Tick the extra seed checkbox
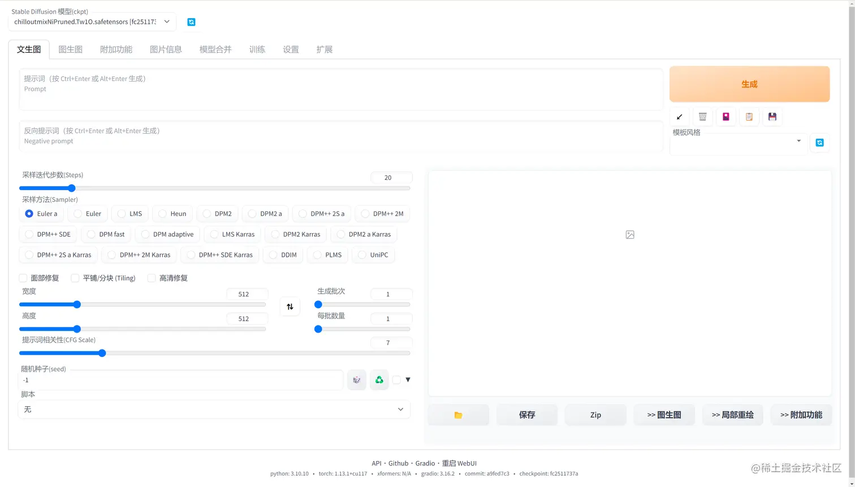Image resolution: width=855 pixels, height=487 pixels. point(396,380)
